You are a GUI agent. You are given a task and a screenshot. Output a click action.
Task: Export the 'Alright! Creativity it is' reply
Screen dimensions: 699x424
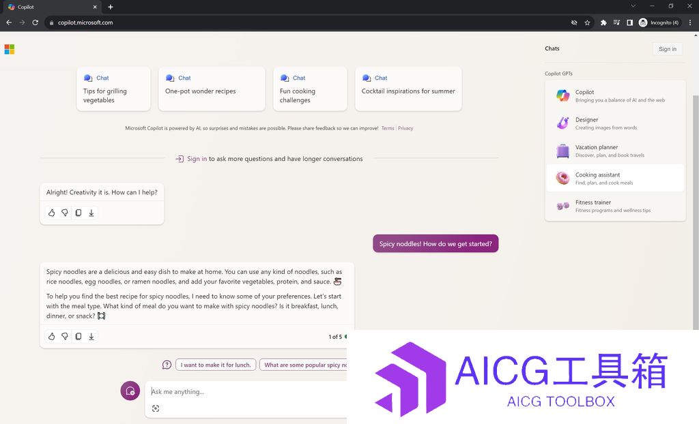point(91,213)
